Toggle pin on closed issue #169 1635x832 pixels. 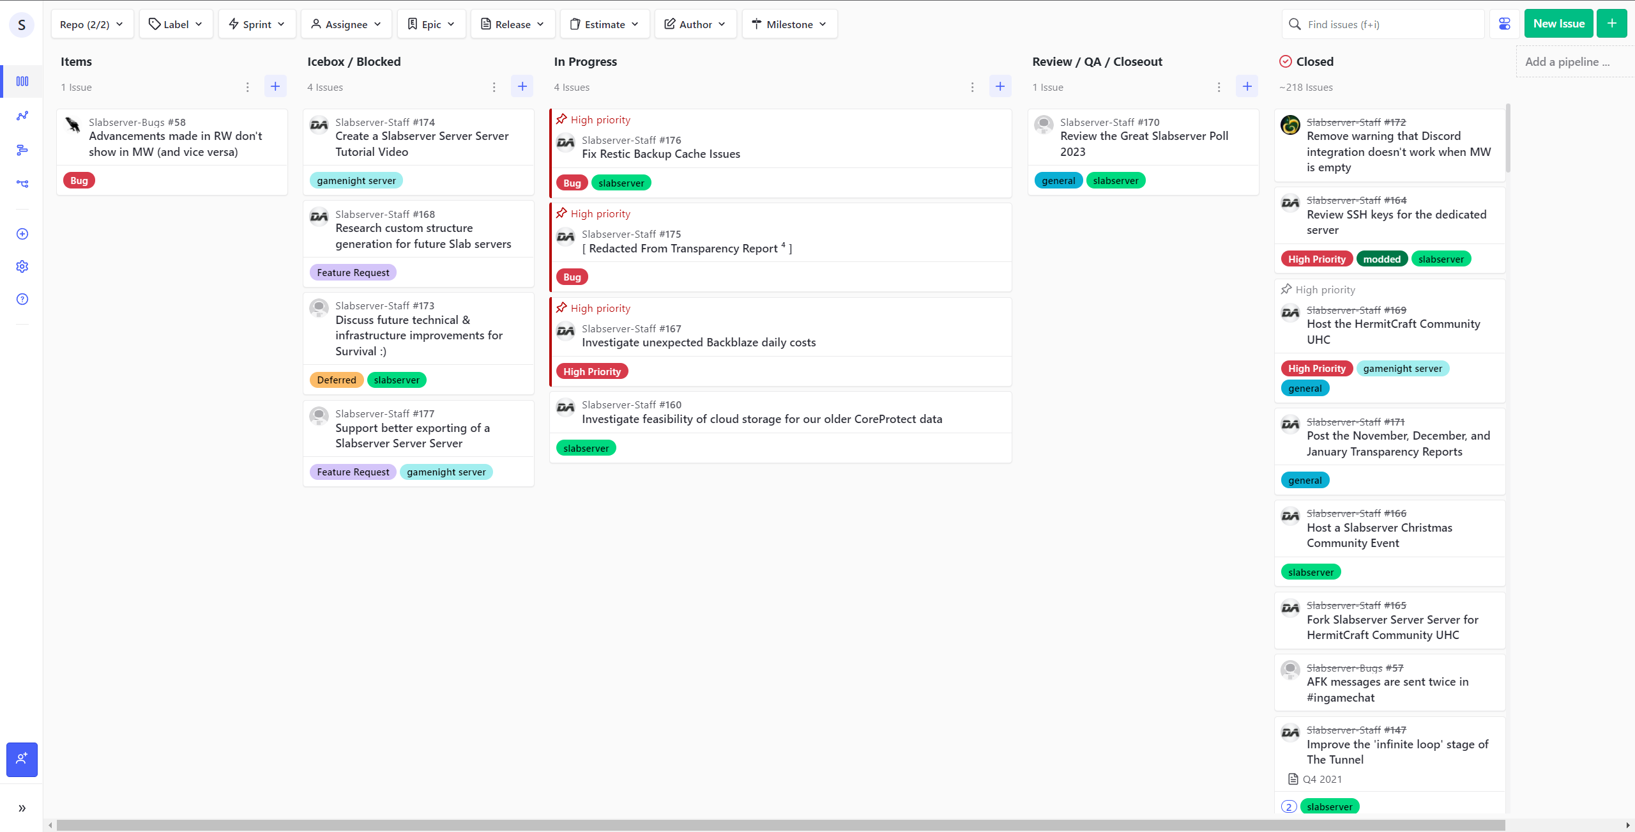click(1286, 289)
